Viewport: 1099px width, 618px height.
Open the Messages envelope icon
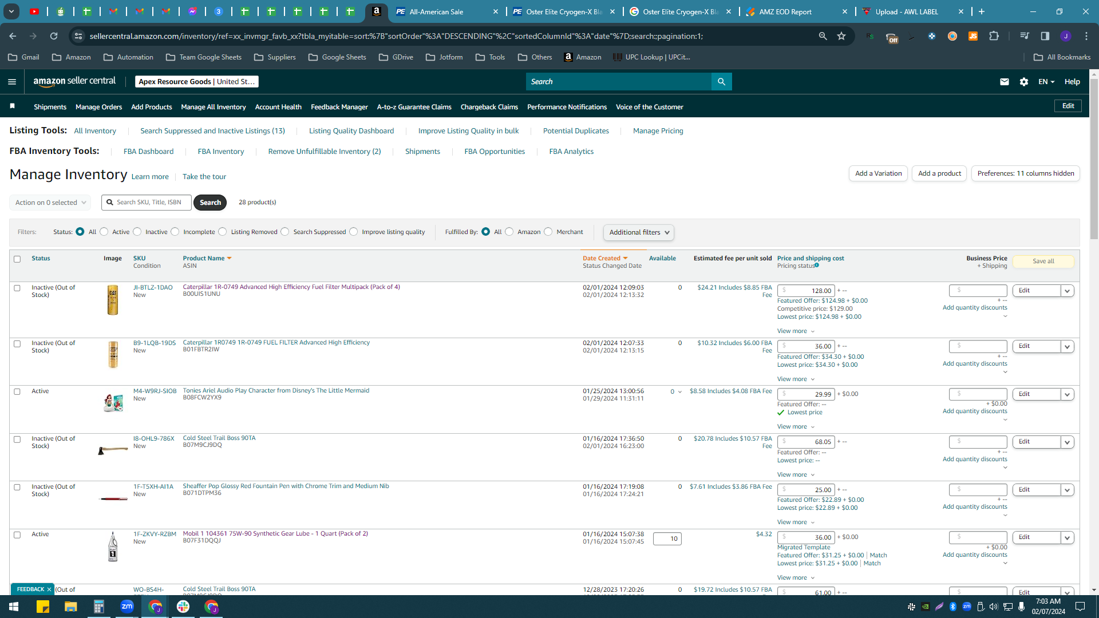1004,82
